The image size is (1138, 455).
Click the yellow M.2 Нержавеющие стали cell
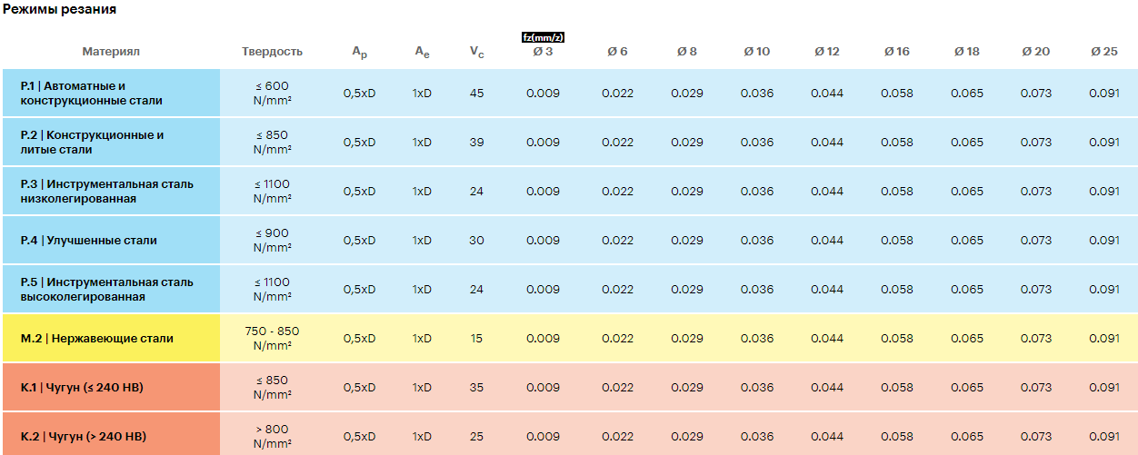click(111, 339)
